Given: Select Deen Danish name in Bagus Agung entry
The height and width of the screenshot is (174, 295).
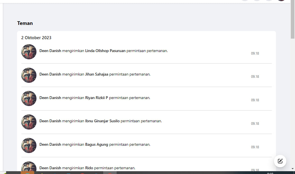Looking at the screenshot, I should (x=50, y=145).
